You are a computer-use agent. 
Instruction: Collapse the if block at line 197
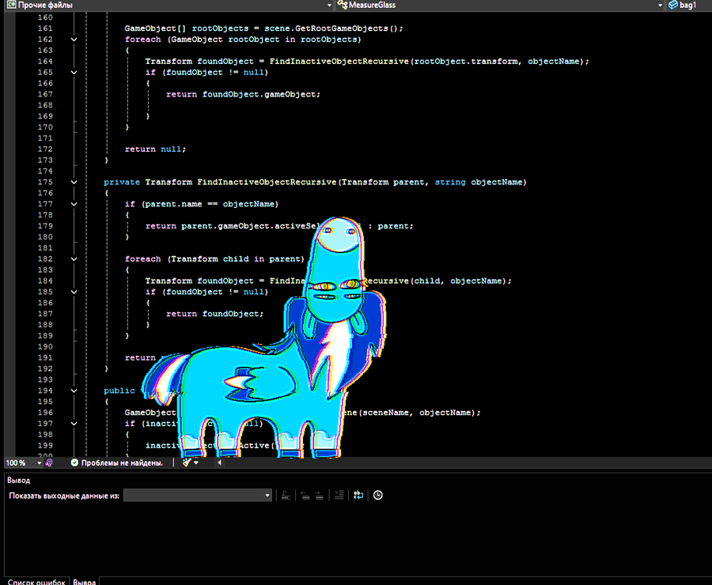pyautogui.click(x=74, y=424)
